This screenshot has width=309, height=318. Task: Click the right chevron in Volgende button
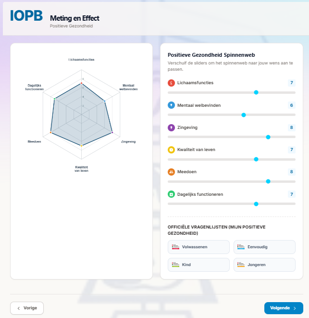(x=295, y=308)
